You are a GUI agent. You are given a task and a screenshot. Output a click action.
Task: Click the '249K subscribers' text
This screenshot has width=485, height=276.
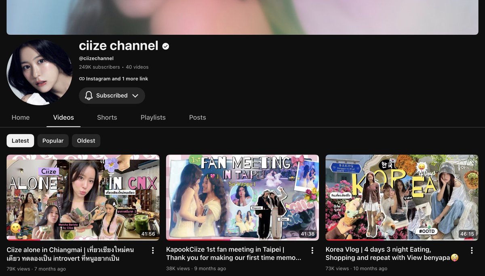pos(99,67)
